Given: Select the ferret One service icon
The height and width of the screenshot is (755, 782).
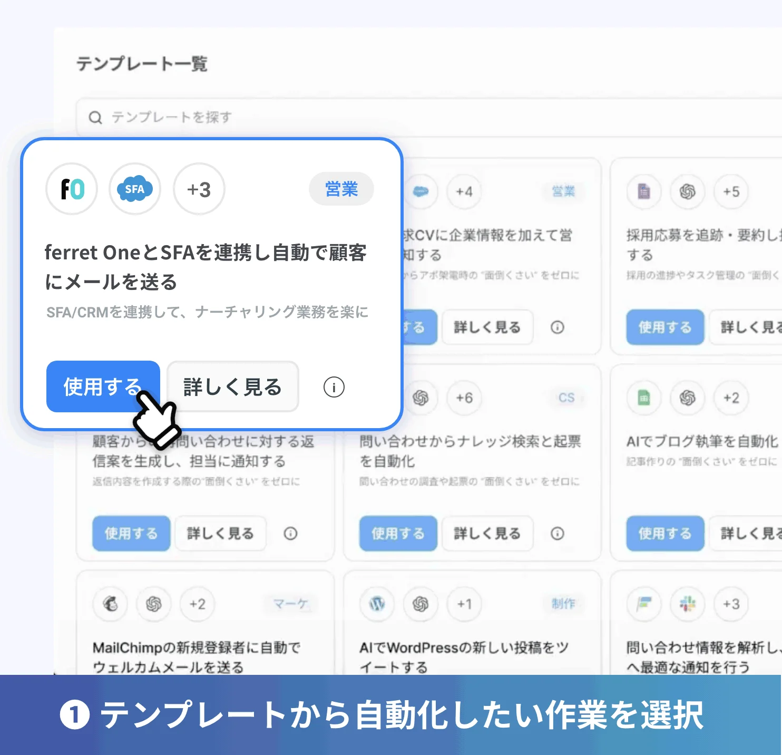Looking at the screenshot, I should [x=71, y=189].
